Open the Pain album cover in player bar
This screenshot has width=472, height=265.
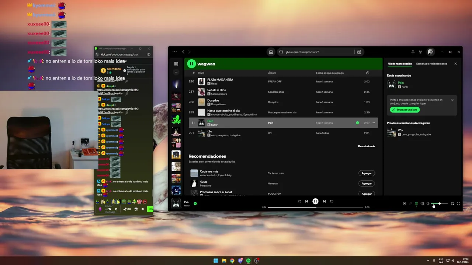point(176,203)
